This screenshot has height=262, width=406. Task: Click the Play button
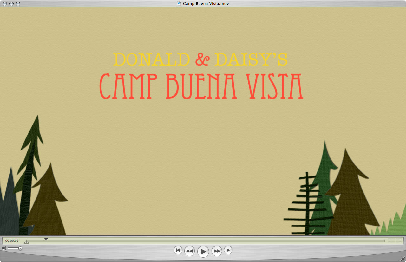click(203, 252)
